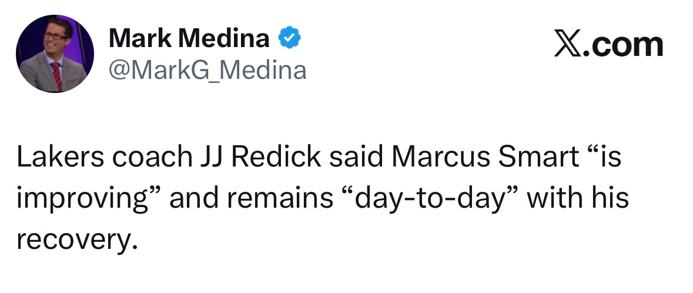
Task: Click the blue verified checkmark badge
Action: pyautogui.click(x=289, y=39)
